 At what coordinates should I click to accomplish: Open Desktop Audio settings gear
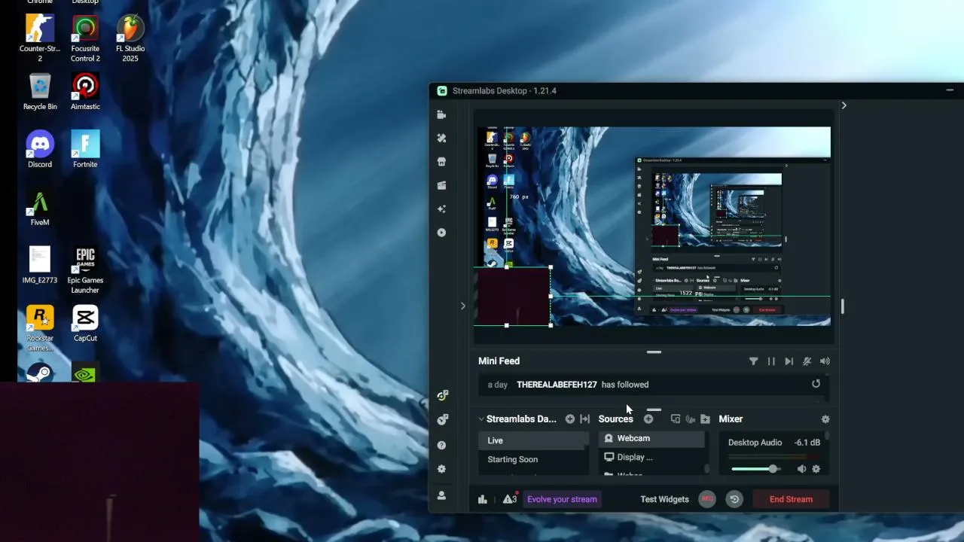[x=816, y=469]
